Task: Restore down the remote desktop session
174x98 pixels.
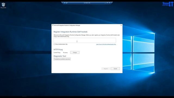Action: click(107, 3)
